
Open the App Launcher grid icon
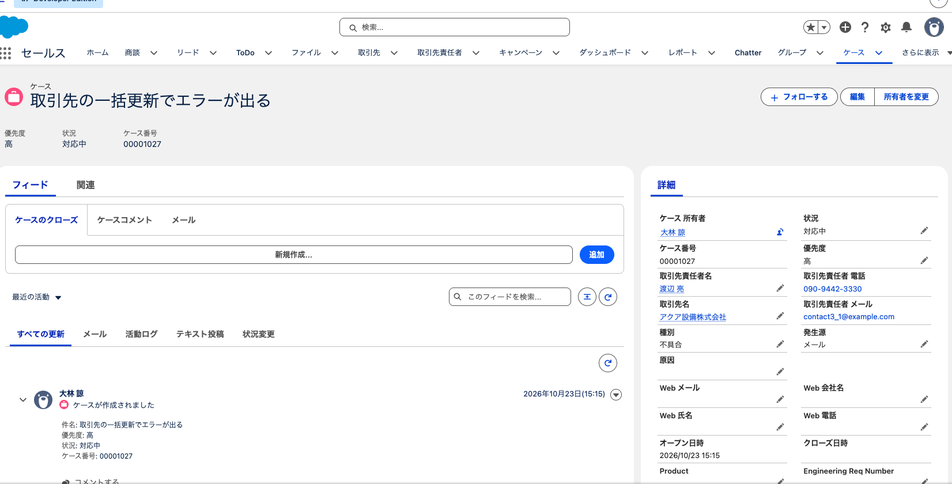(6, 53)
